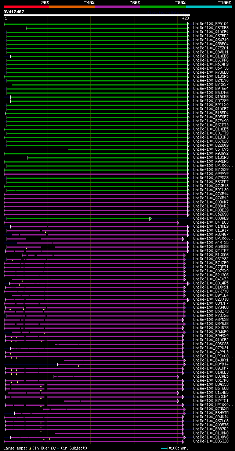Viewport: 235px width, 451px height.
Task: Open the UniRef100_B9A1Q4 hit
Action: [x=211, y=24]
